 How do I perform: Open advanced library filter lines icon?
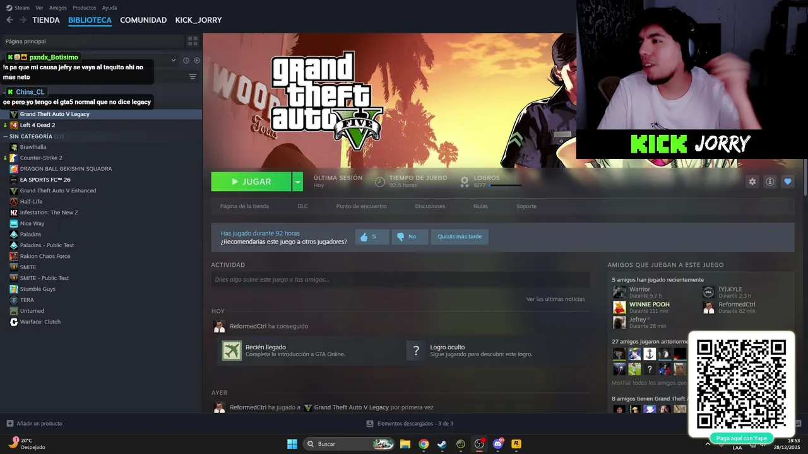pos(193,76)
